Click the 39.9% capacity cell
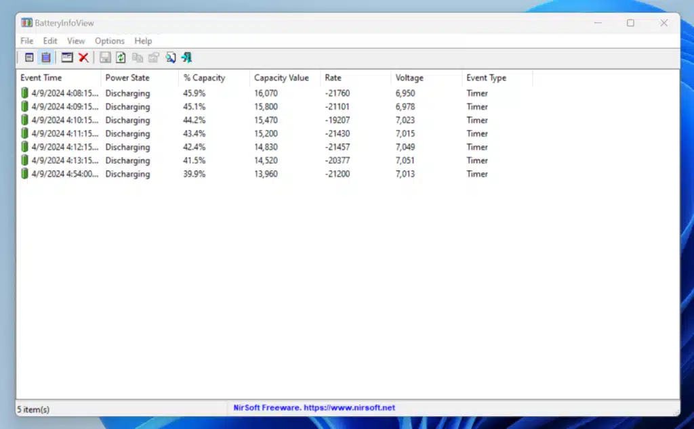The width and height of the screenshot is (694, 429). (x=195, y=174)
